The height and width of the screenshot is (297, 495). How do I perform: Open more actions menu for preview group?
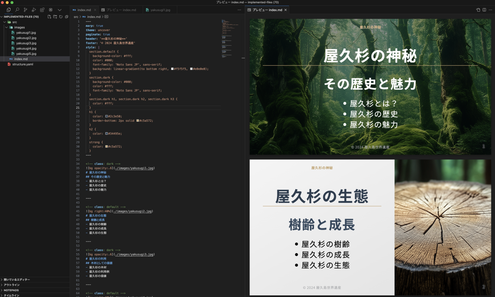pos(490,10)
